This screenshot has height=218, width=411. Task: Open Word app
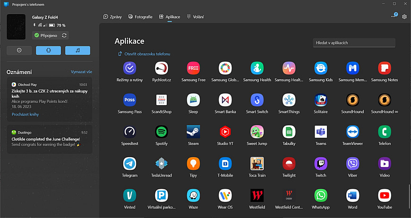[352, 195]
